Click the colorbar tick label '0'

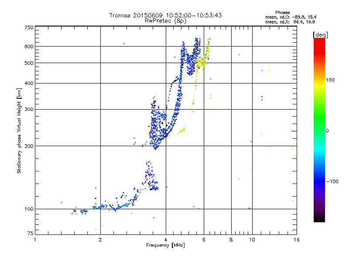(x=327, y=131)
